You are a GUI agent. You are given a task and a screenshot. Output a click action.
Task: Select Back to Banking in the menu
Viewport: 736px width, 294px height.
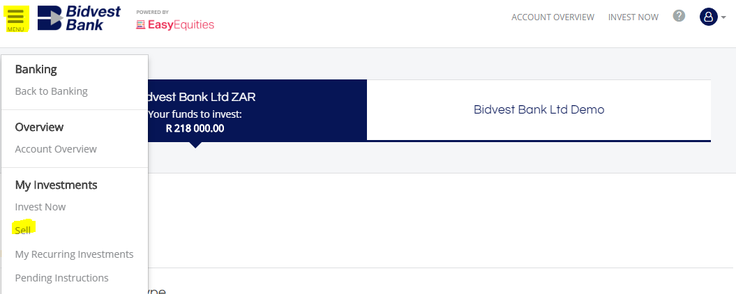click(x=51, y=91)
